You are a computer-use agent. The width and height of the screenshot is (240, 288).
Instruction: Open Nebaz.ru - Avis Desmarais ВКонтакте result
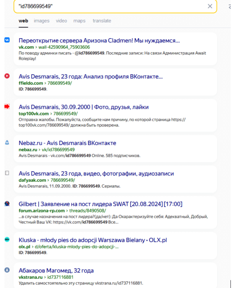[x=67, y=143]
